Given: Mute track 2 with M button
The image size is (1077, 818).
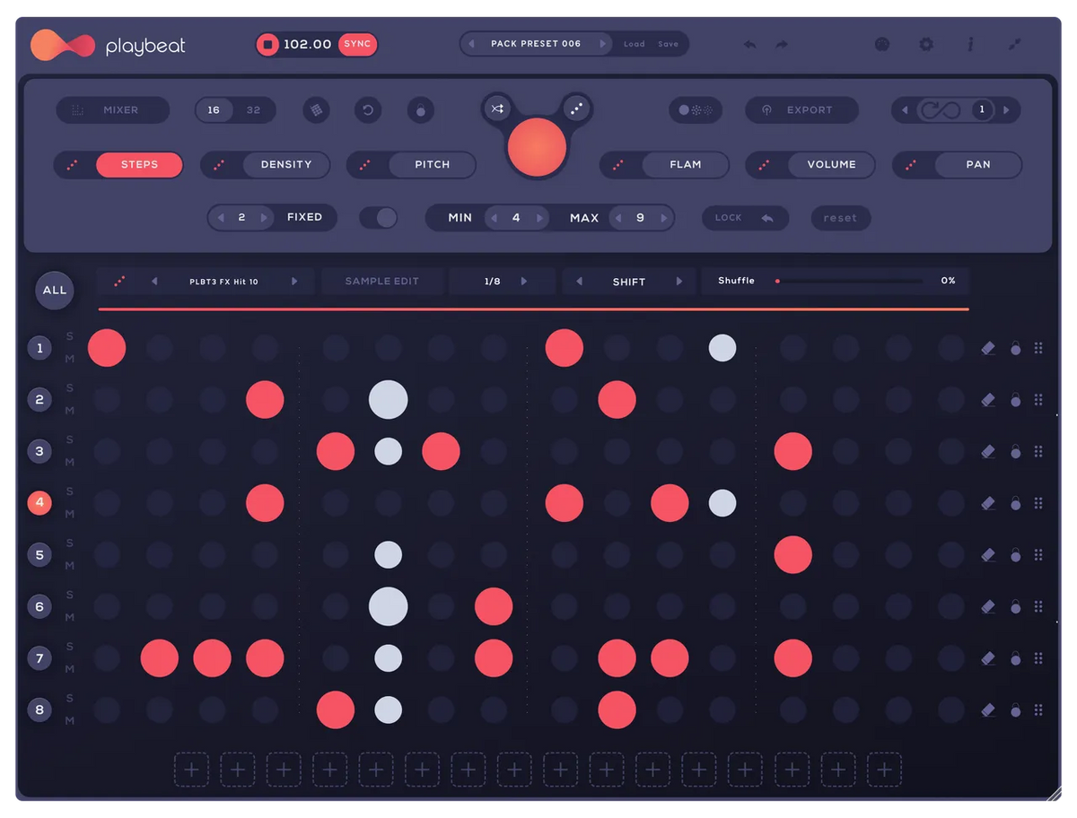Looking at the screenshot, I should [70, 411].
